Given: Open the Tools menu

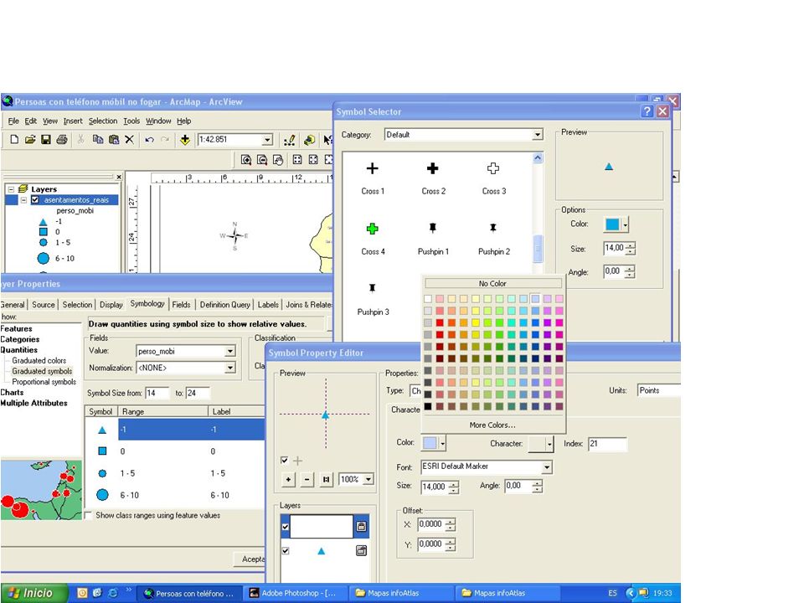Looking at the screenshot, I should click(x=131, y=121).
